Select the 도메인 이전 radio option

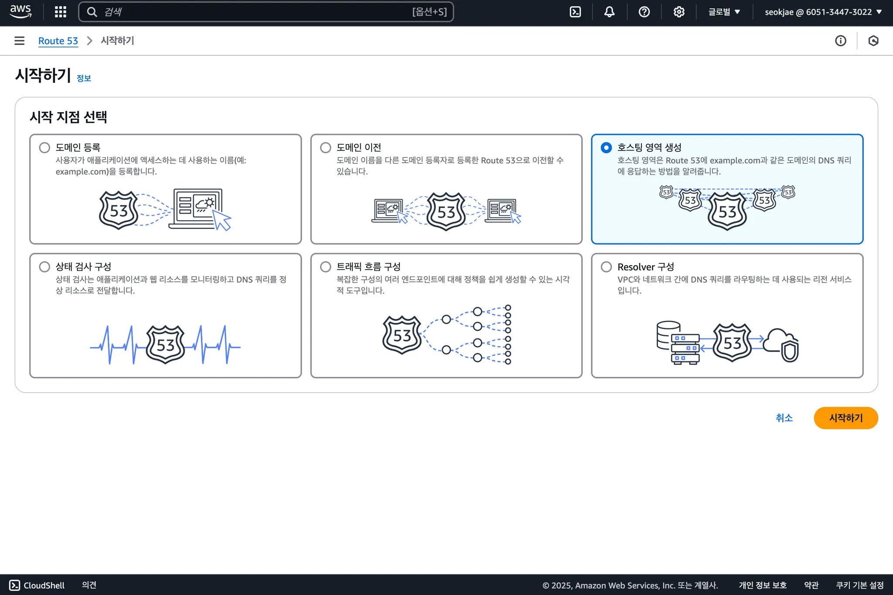pyautogui.click(x=325, y=147)
